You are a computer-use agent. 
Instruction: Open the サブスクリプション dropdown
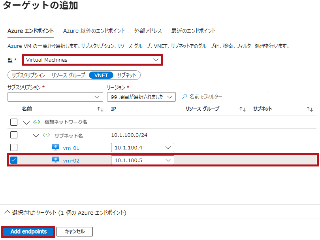[x=55, y=97]
